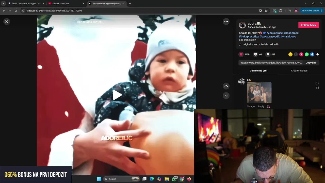This screenshot has width=325, height=183.
Task: Share video to Facebook
Action: (312, 54)
